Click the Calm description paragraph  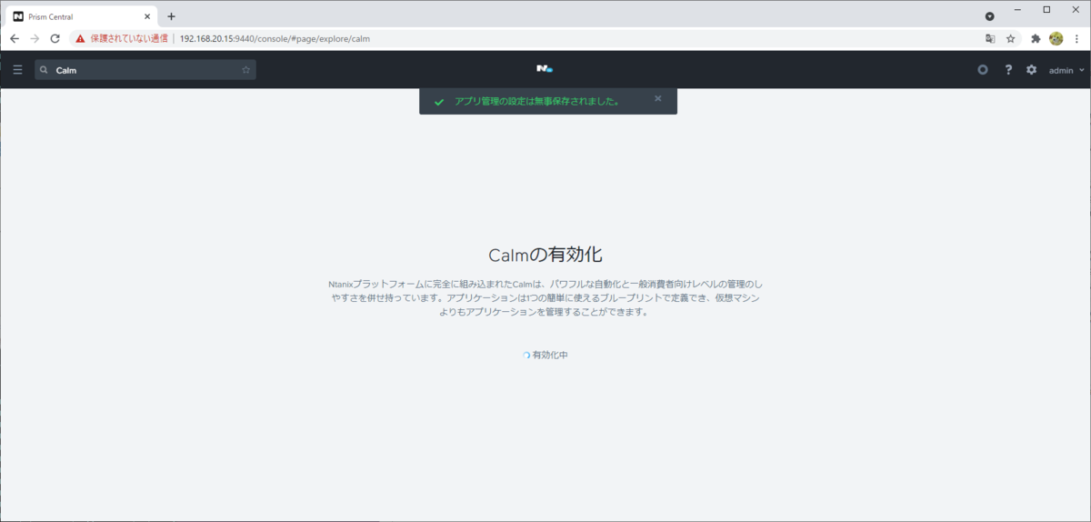[545, 298]
